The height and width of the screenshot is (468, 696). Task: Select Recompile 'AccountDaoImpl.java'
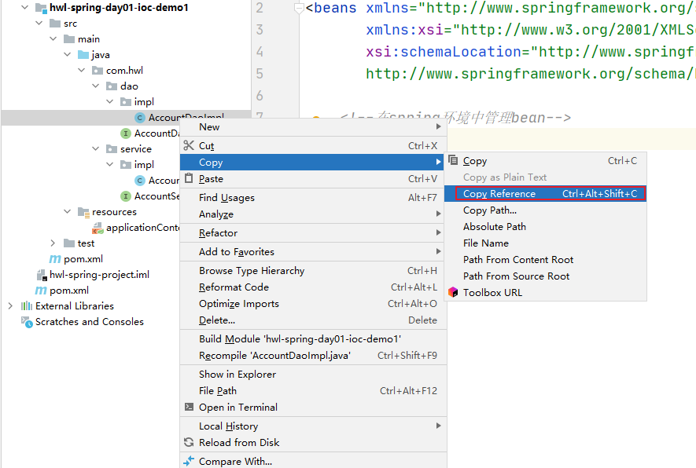pos(313,356)
